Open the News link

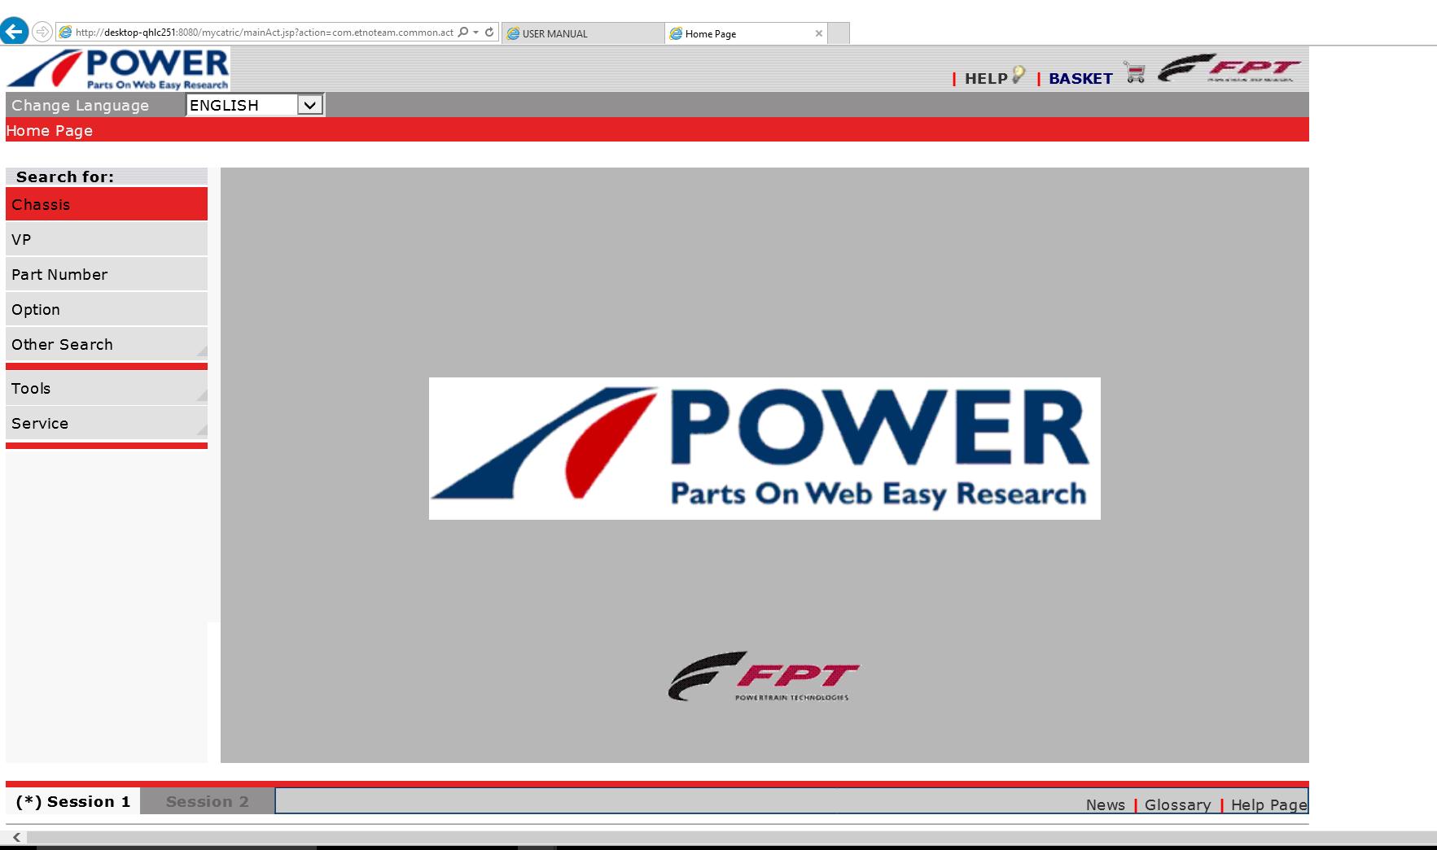1105,804
